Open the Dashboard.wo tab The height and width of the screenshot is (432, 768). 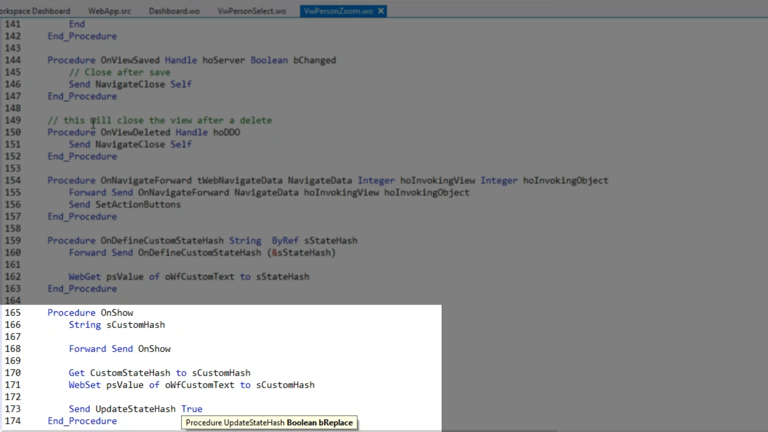point(174,11)
